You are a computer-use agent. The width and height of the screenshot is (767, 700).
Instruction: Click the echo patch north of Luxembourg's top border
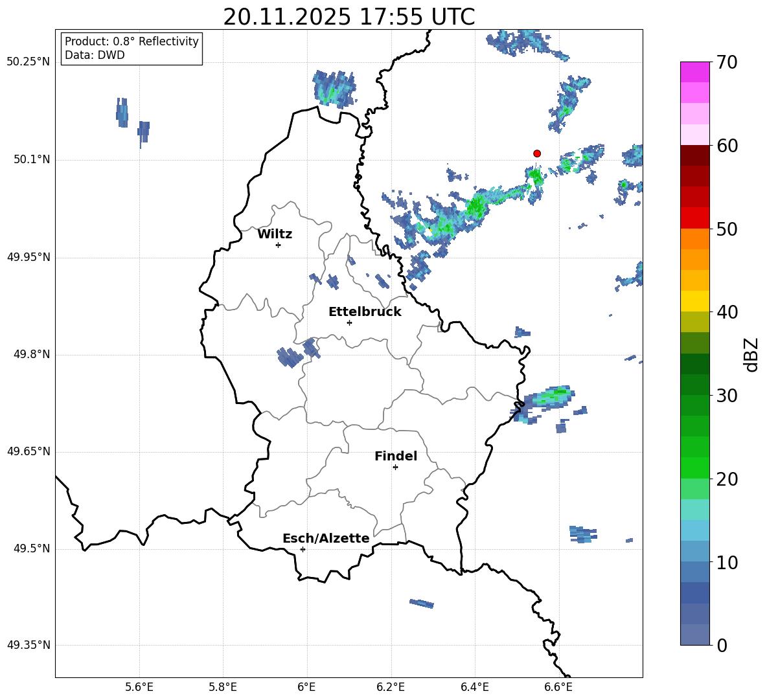pyautogui.click(x=334, y=89)
